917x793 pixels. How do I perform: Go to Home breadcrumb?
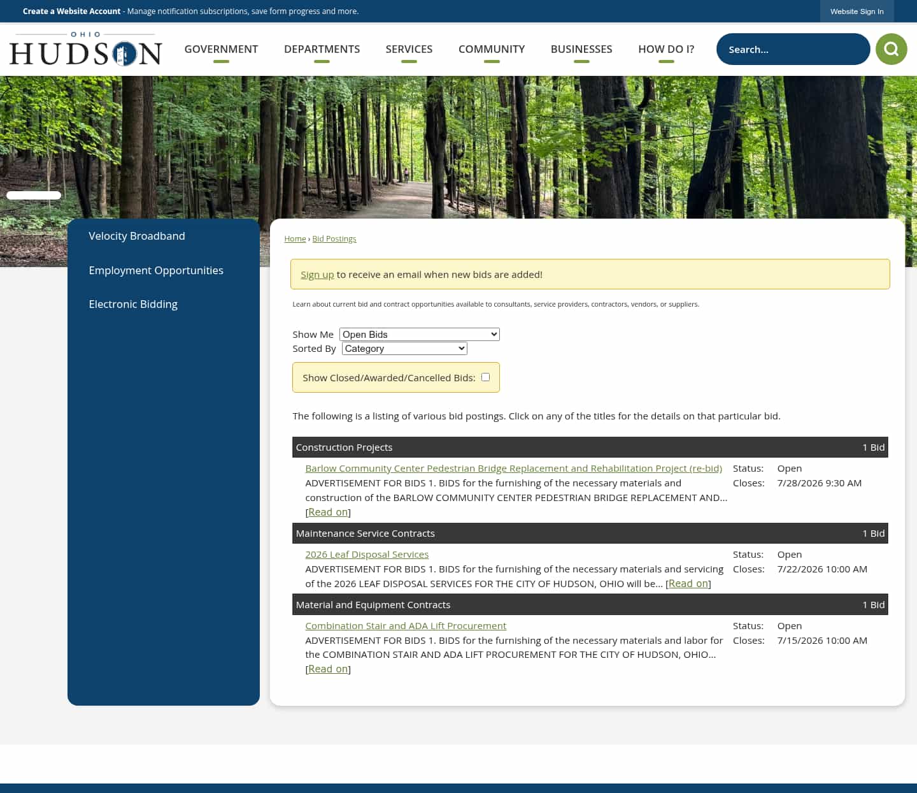(295, 238)
